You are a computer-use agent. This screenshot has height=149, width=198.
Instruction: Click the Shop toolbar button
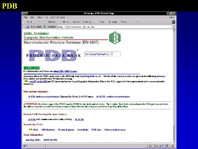coord(124,22)
